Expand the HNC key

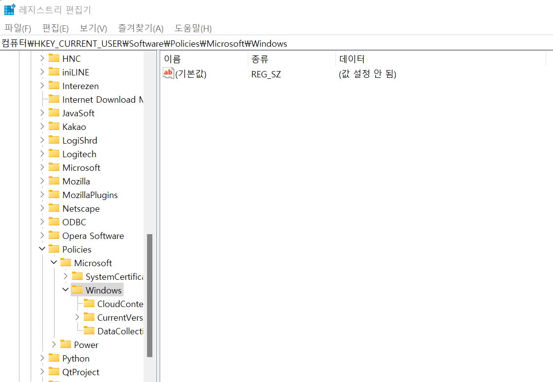[x=42, y=58]
